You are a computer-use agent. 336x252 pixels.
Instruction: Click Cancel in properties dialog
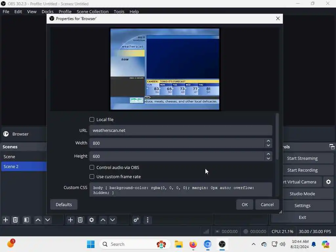pyautogui.click(x=267, y=204)
